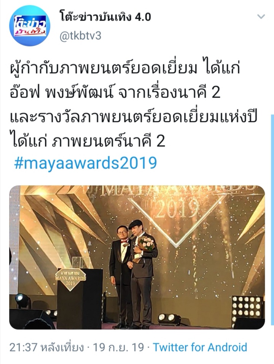
Task: Click the 21:37 หลังเที่ยง timestamp
Action: 46,348
